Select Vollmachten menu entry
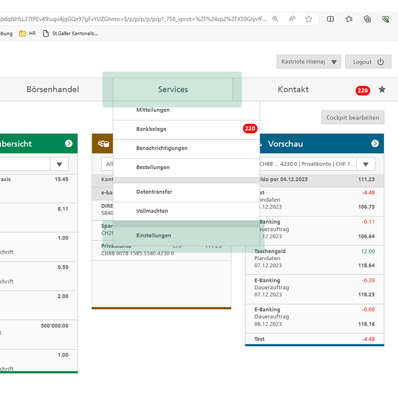 186,211
